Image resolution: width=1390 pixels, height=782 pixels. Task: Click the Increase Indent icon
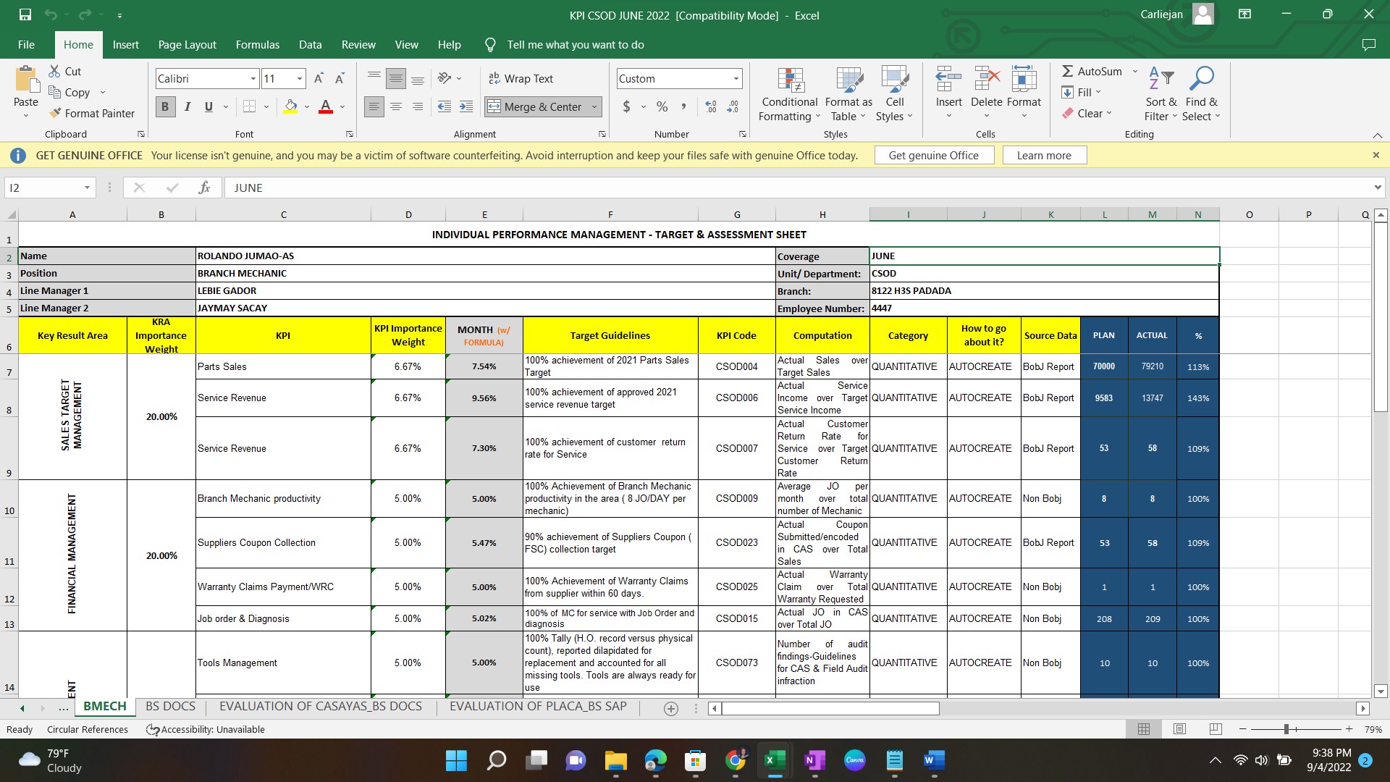point(466,106)
